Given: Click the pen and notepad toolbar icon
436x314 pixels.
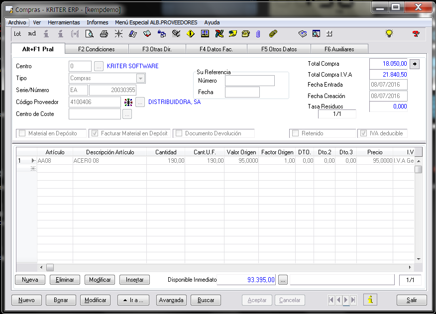Looking at the screenshot, I should pos(133,34).
